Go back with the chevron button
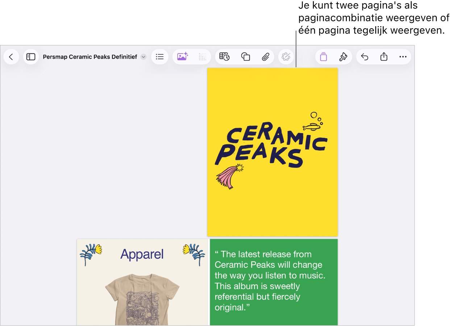This screenshot has width=453, height=326. pyautogui.click(x=11, y=57)
